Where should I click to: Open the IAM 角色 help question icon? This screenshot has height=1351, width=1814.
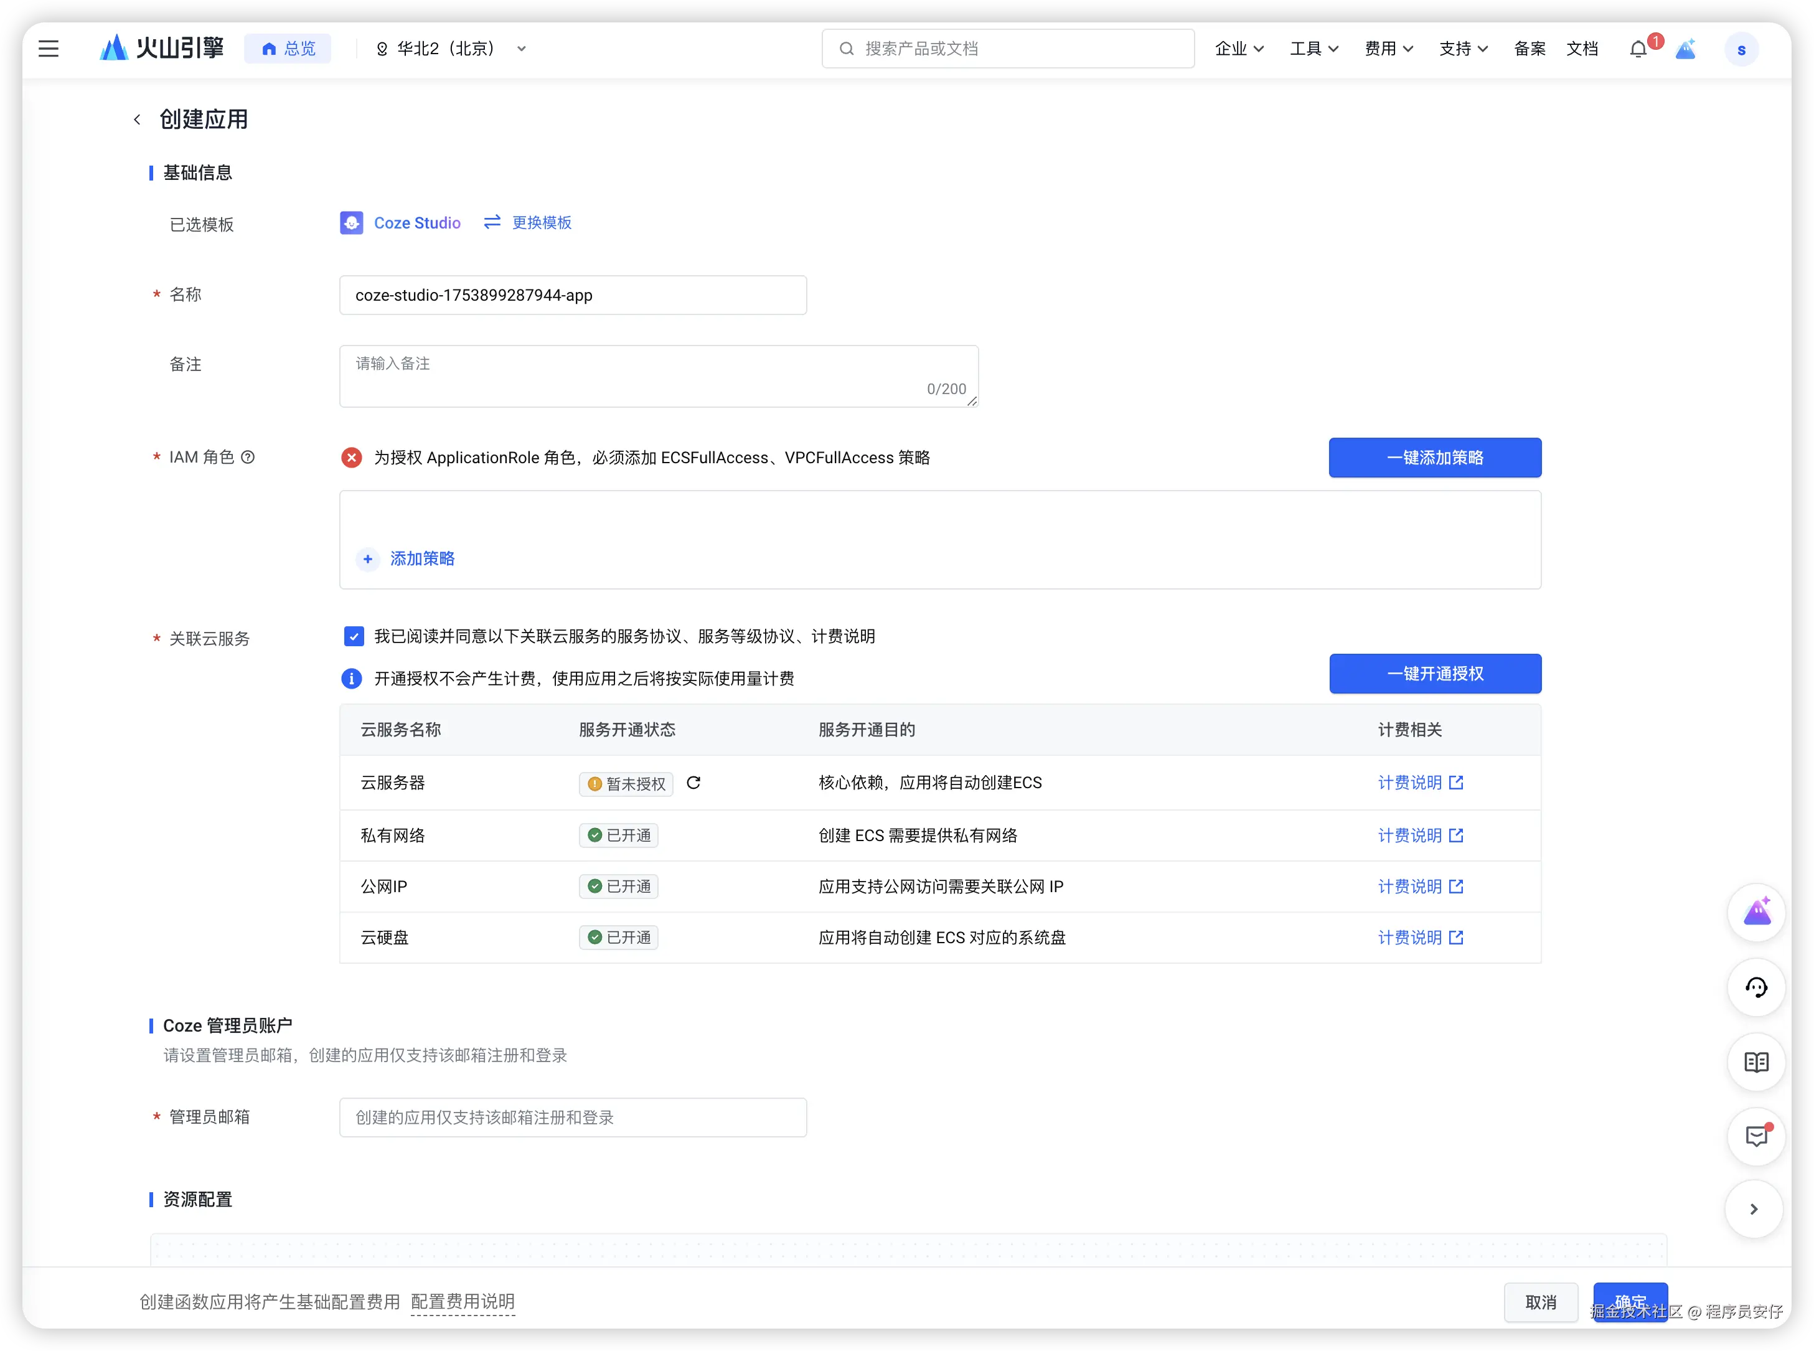248,458
